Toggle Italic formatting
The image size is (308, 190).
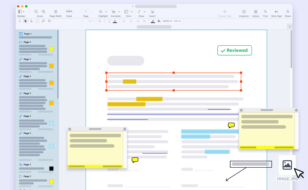105,21
